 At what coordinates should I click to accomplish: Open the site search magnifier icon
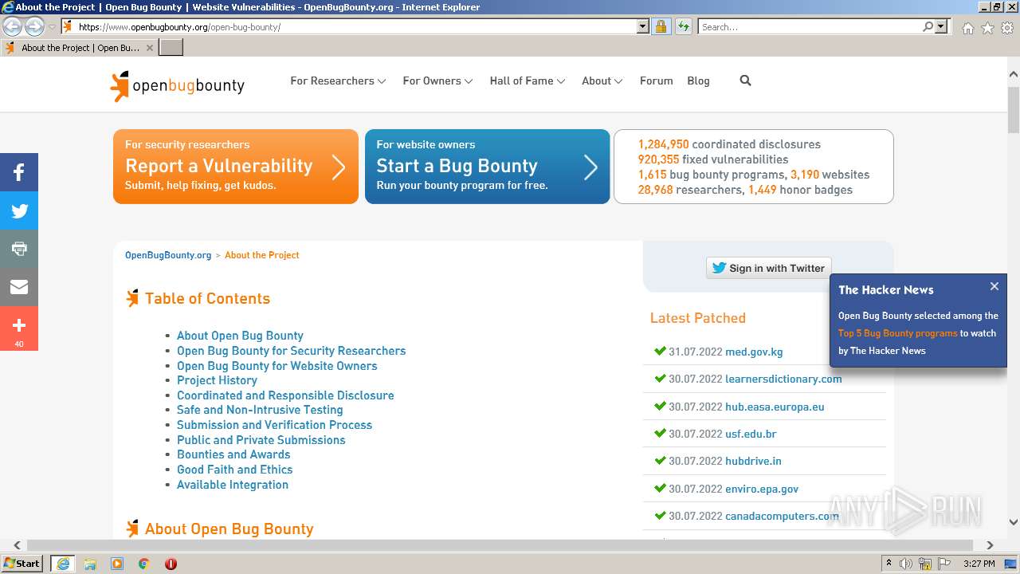pyautogui.click(x=745, y=81)
